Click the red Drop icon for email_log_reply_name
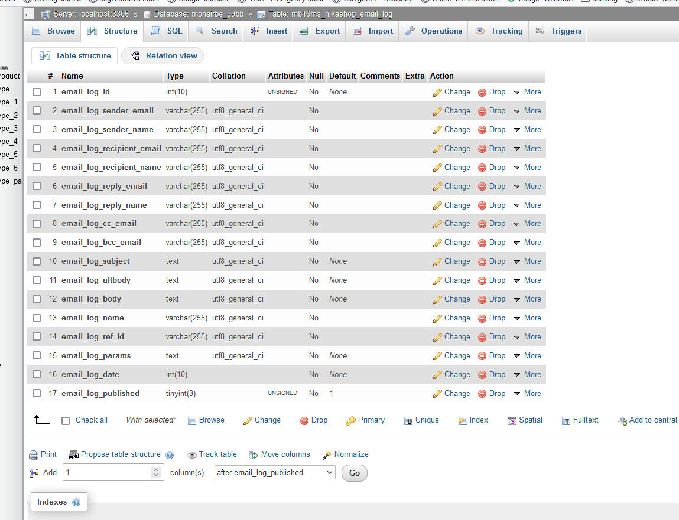 [482, 205]
